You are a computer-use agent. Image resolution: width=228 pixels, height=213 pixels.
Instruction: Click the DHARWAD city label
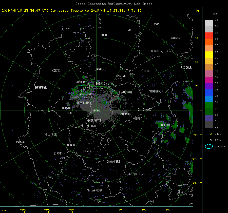(66, 108)
